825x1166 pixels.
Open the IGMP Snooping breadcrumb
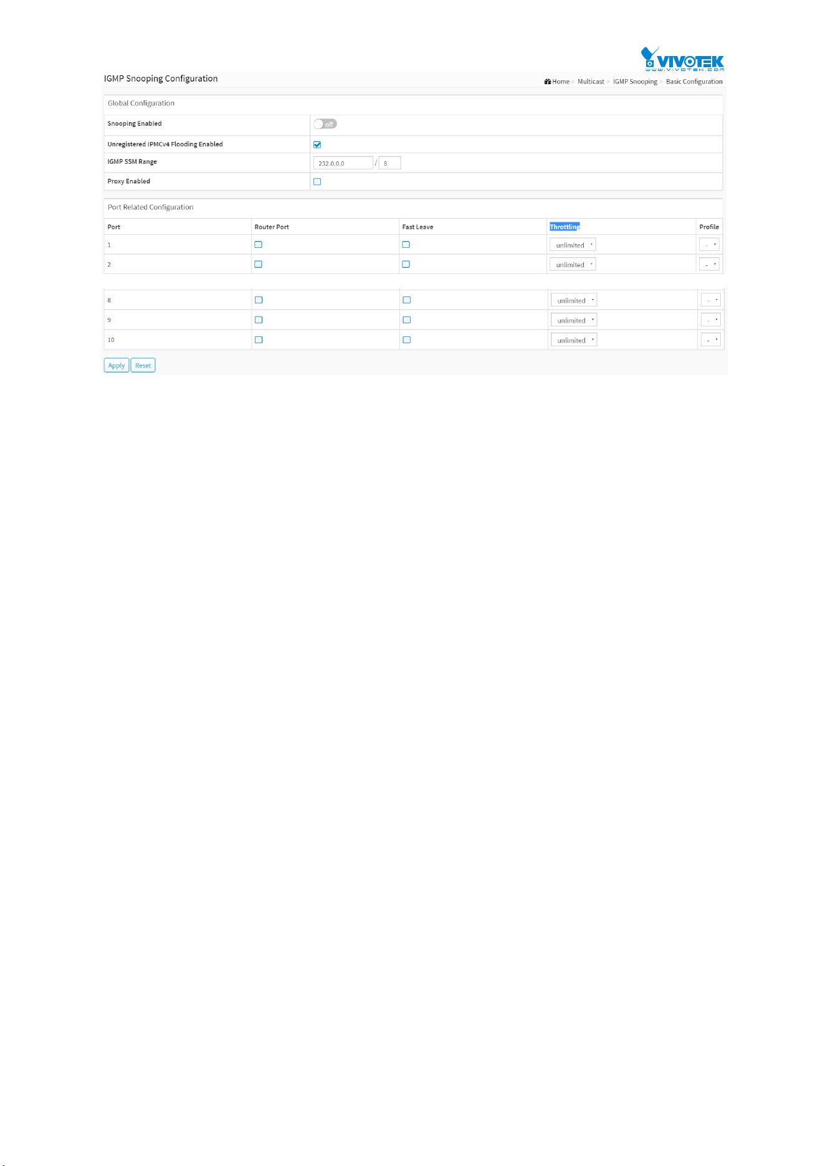click(635, 82)
